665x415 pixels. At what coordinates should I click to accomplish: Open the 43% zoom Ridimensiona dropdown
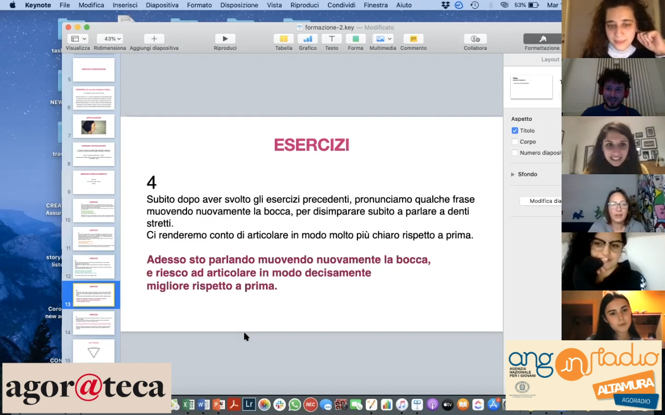click(x=110, y=39)
